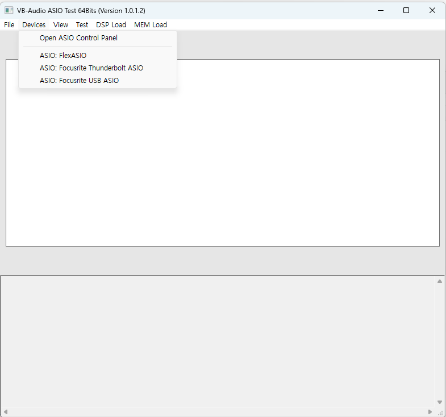Open the DSP Load menu
Image resolution: width=446 pixels, height=417 pixels.
click(111, 25)
